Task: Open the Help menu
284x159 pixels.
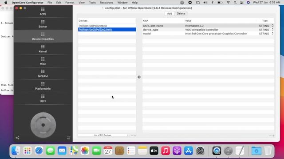Action: 134,3
